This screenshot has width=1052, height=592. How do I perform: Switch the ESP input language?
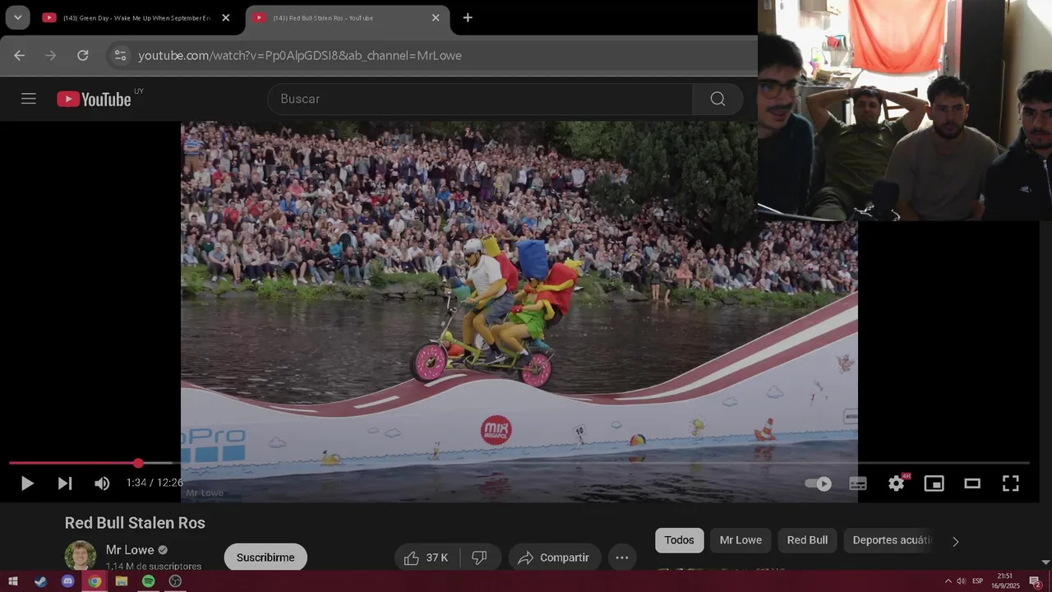[978, 581]
